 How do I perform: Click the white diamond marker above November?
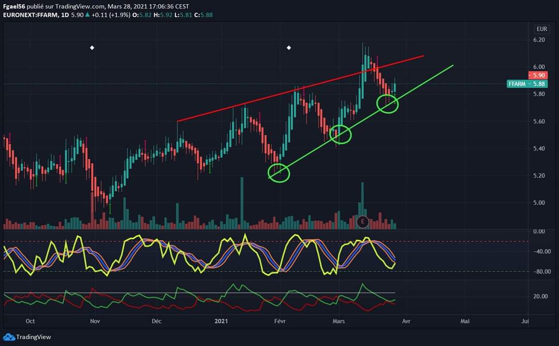tap(92, 48)
